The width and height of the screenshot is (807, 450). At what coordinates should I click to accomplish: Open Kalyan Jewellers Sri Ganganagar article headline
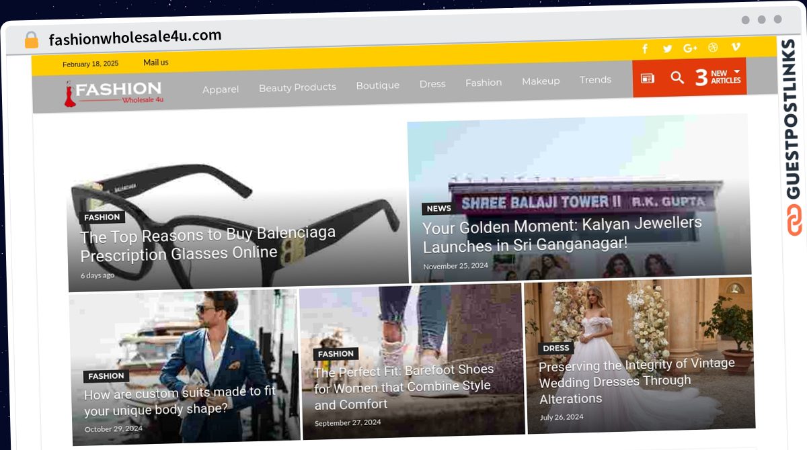[x=562, y=234]
